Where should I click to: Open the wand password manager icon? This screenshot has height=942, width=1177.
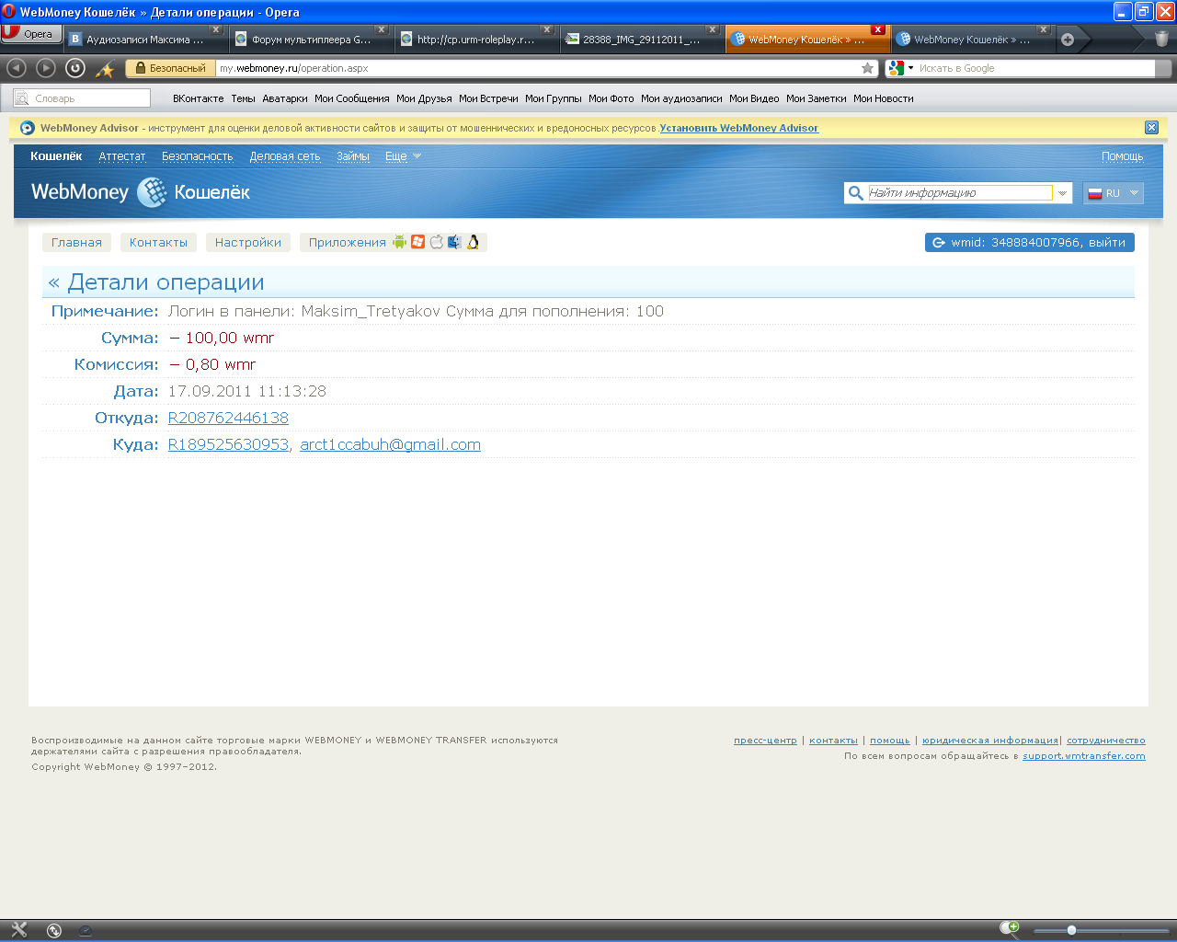pos(106,69)
